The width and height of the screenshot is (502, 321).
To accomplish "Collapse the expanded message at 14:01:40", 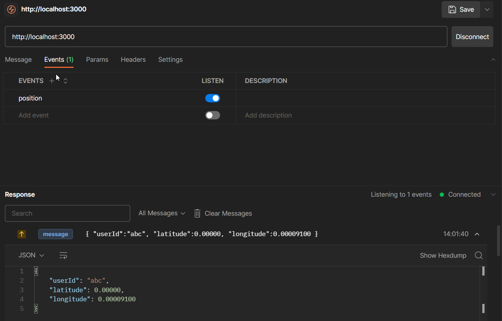I will tap(477, 234).
